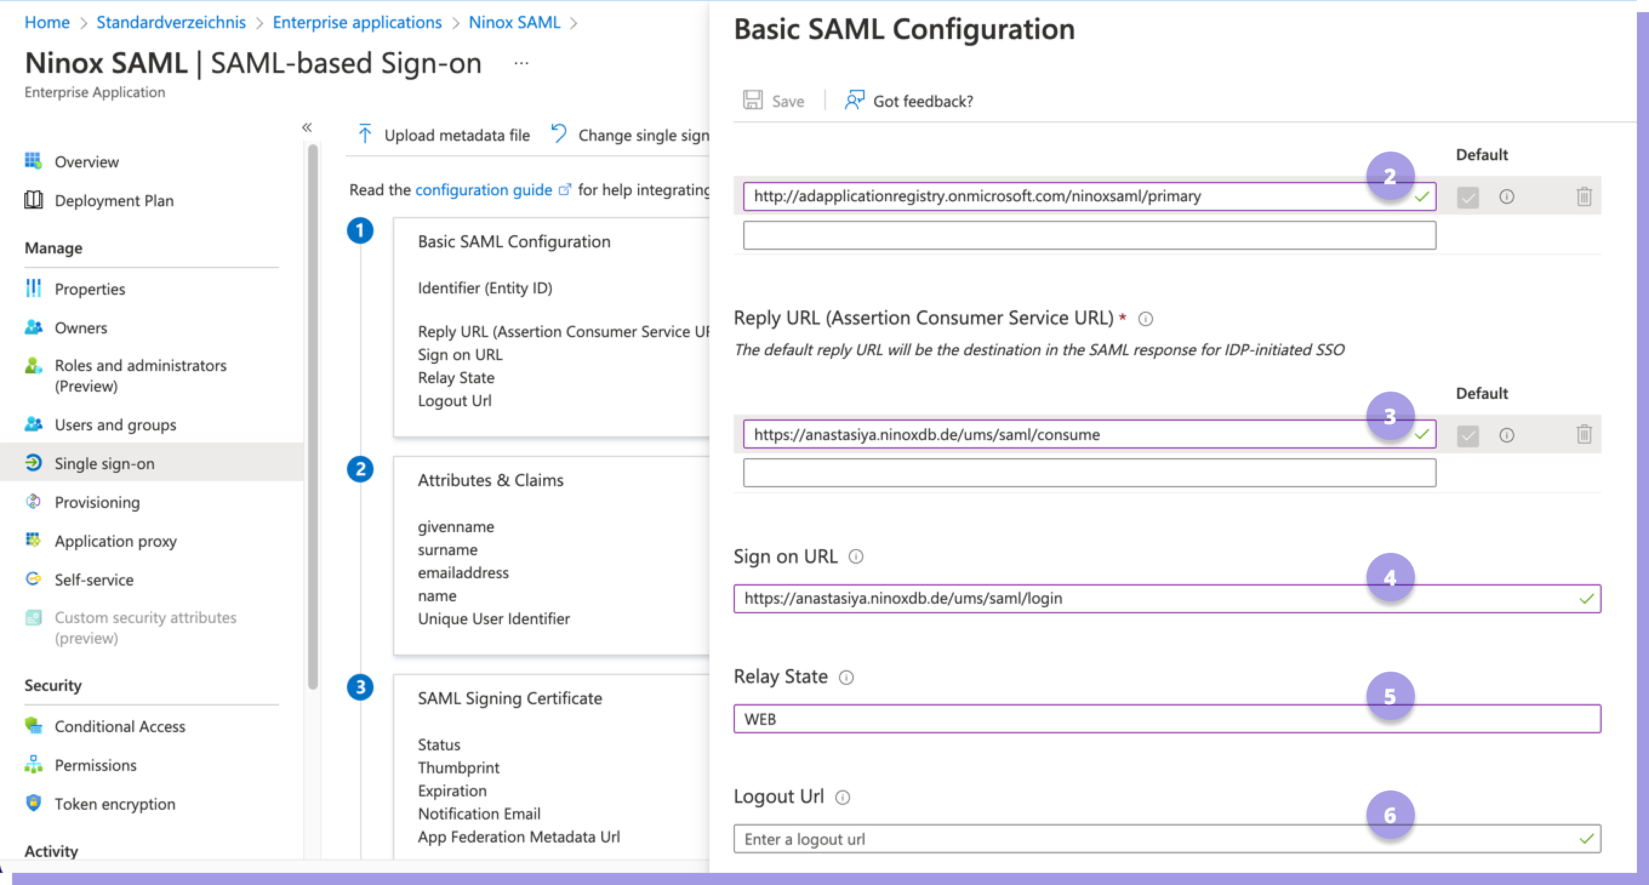This screenshot has width=1649, height=885.
Task: Open the ellipsis more options menu
Action: coord(521,62)
